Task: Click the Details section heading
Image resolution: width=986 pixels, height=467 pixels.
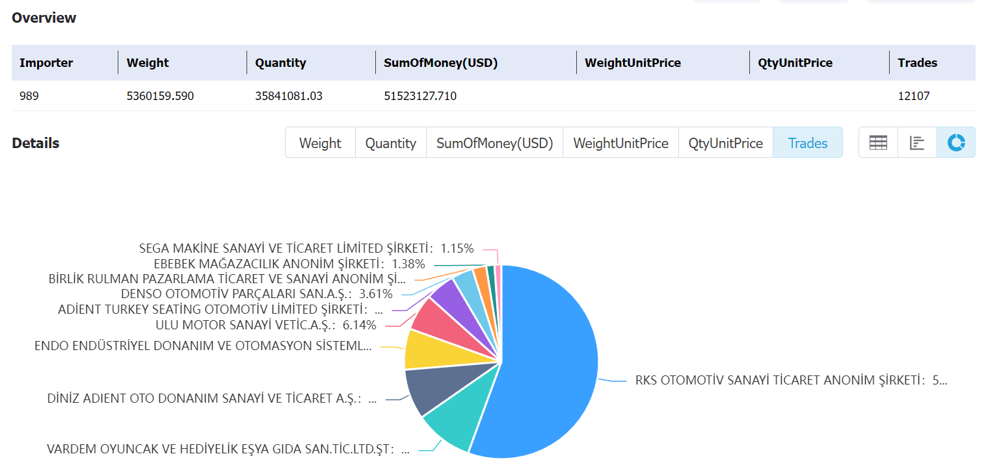Action: click(36, 143)
